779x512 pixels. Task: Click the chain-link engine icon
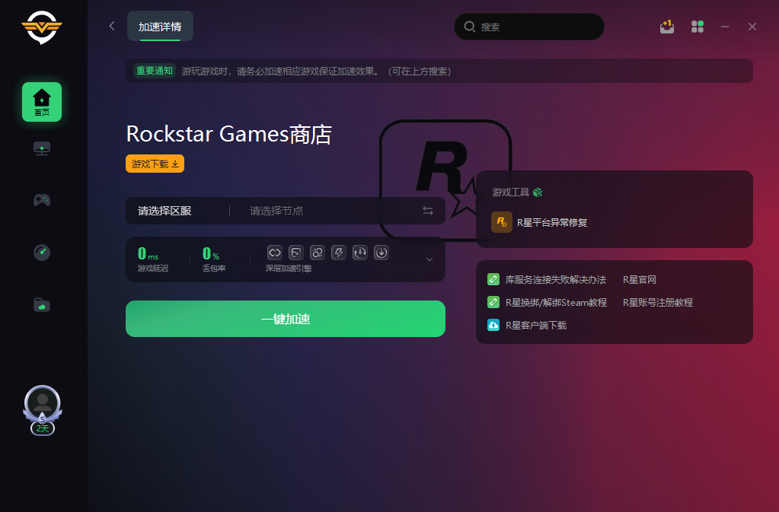click(x=275, y=253)
